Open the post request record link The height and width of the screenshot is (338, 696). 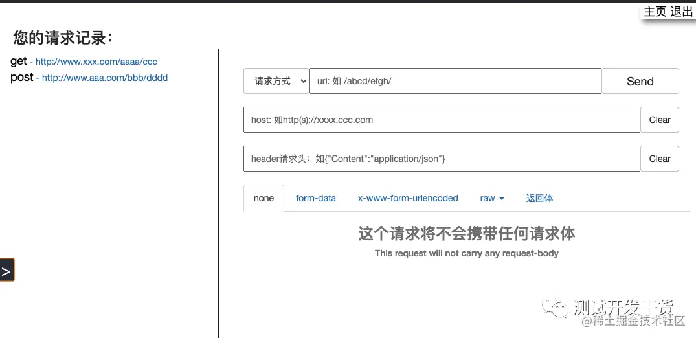click(105, 78)
